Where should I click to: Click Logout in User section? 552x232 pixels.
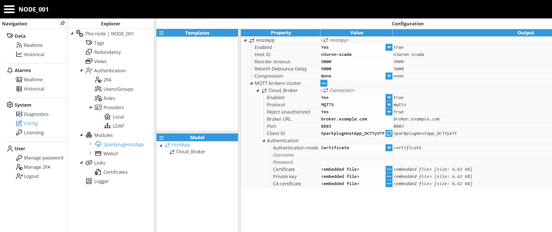pyautogui.click(x=31, y=176)
